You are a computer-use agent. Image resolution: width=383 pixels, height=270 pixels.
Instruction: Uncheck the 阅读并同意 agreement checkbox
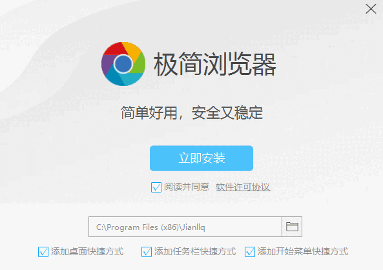[x=156, y=187]
